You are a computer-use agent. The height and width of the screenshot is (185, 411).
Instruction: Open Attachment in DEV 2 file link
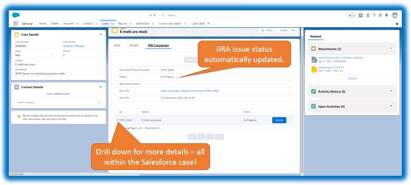340,58
